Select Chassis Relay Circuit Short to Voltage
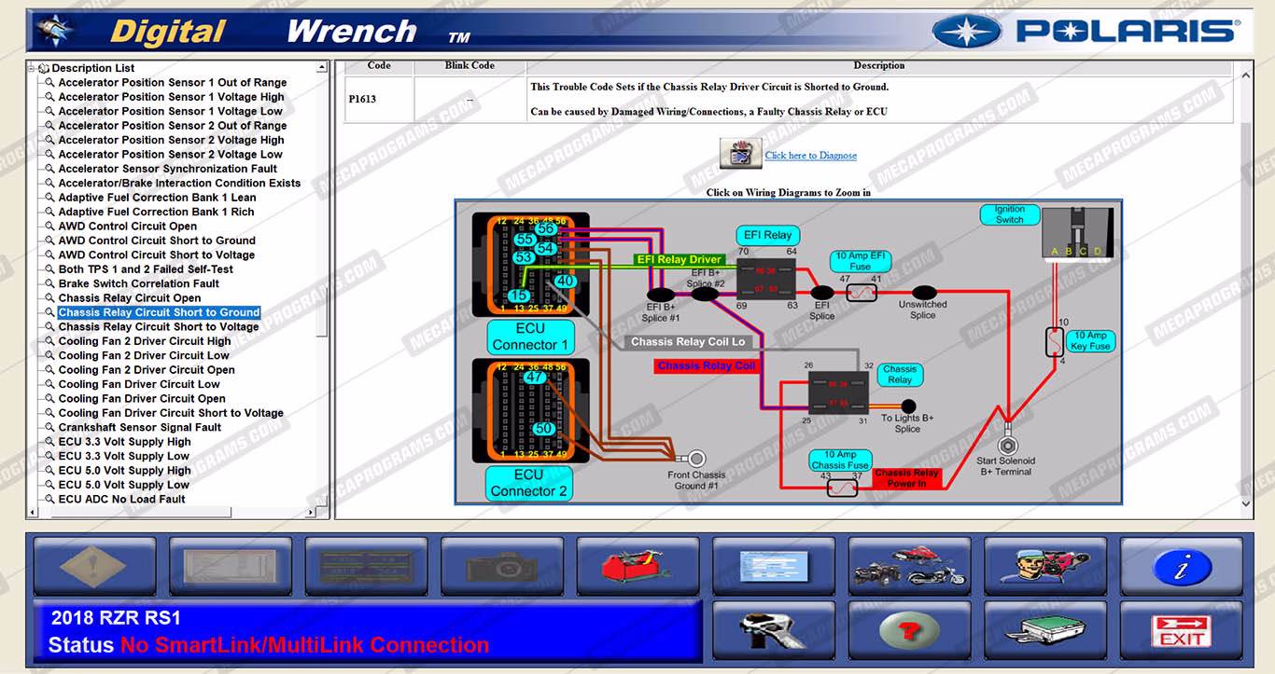The height and width of the screenshot is (674, 1275). (x=159, y=327)
